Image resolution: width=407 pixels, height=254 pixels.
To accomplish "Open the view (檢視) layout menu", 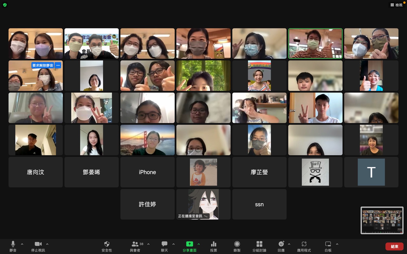I will 396,5.
